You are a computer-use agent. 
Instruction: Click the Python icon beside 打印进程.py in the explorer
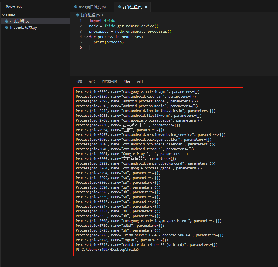pyautogui.click(x=7, y=21)
